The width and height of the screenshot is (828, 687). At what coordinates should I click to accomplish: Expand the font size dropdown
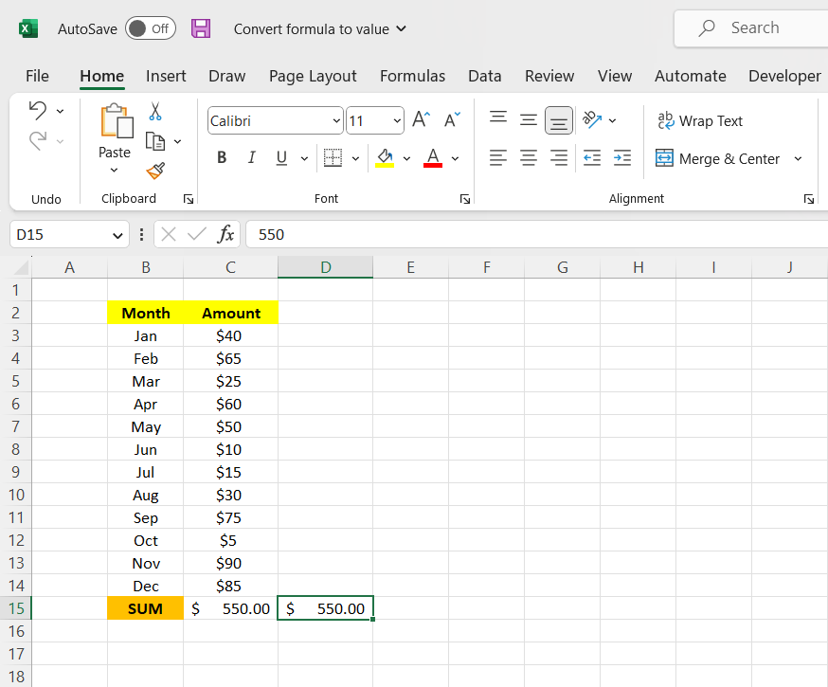click(396, 120)
